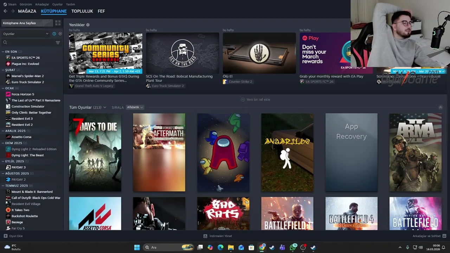
Task: Click the Resident Evil 3 sidebar icon
Action: [x=8, y=118]
